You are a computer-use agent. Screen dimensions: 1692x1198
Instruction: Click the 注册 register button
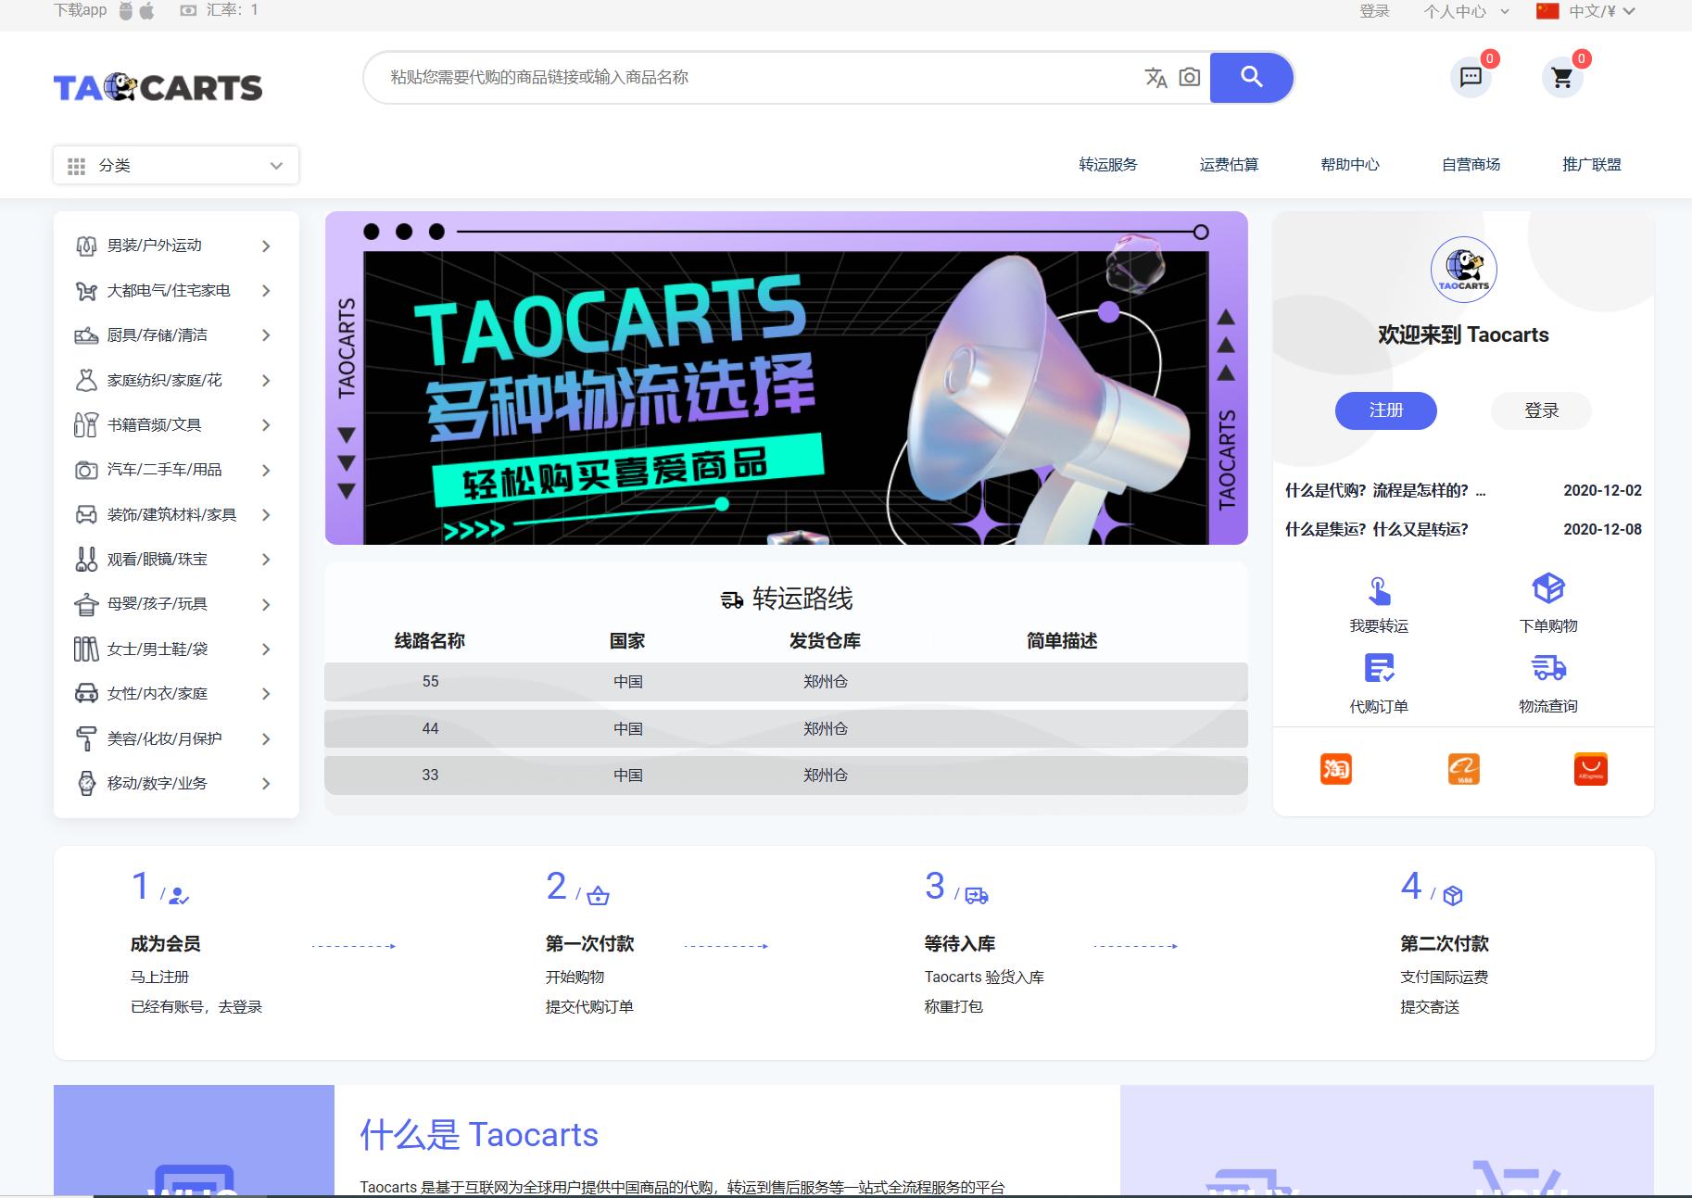click(x=1385, y=410)
